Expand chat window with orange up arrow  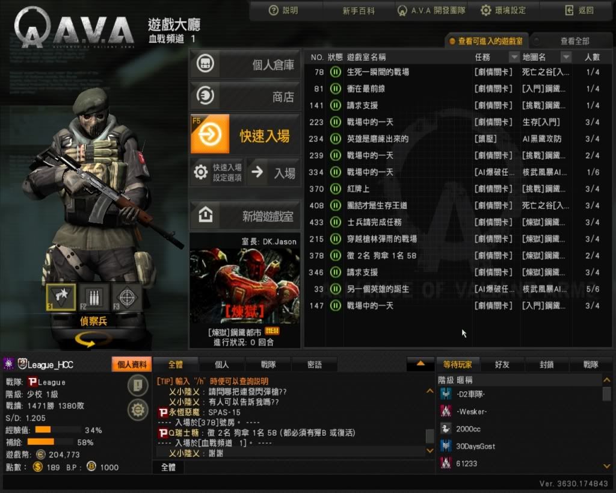[x=420, y=364]
